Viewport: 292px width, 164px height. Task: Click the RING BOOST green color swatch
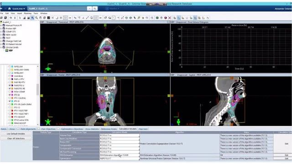point(12,123)
